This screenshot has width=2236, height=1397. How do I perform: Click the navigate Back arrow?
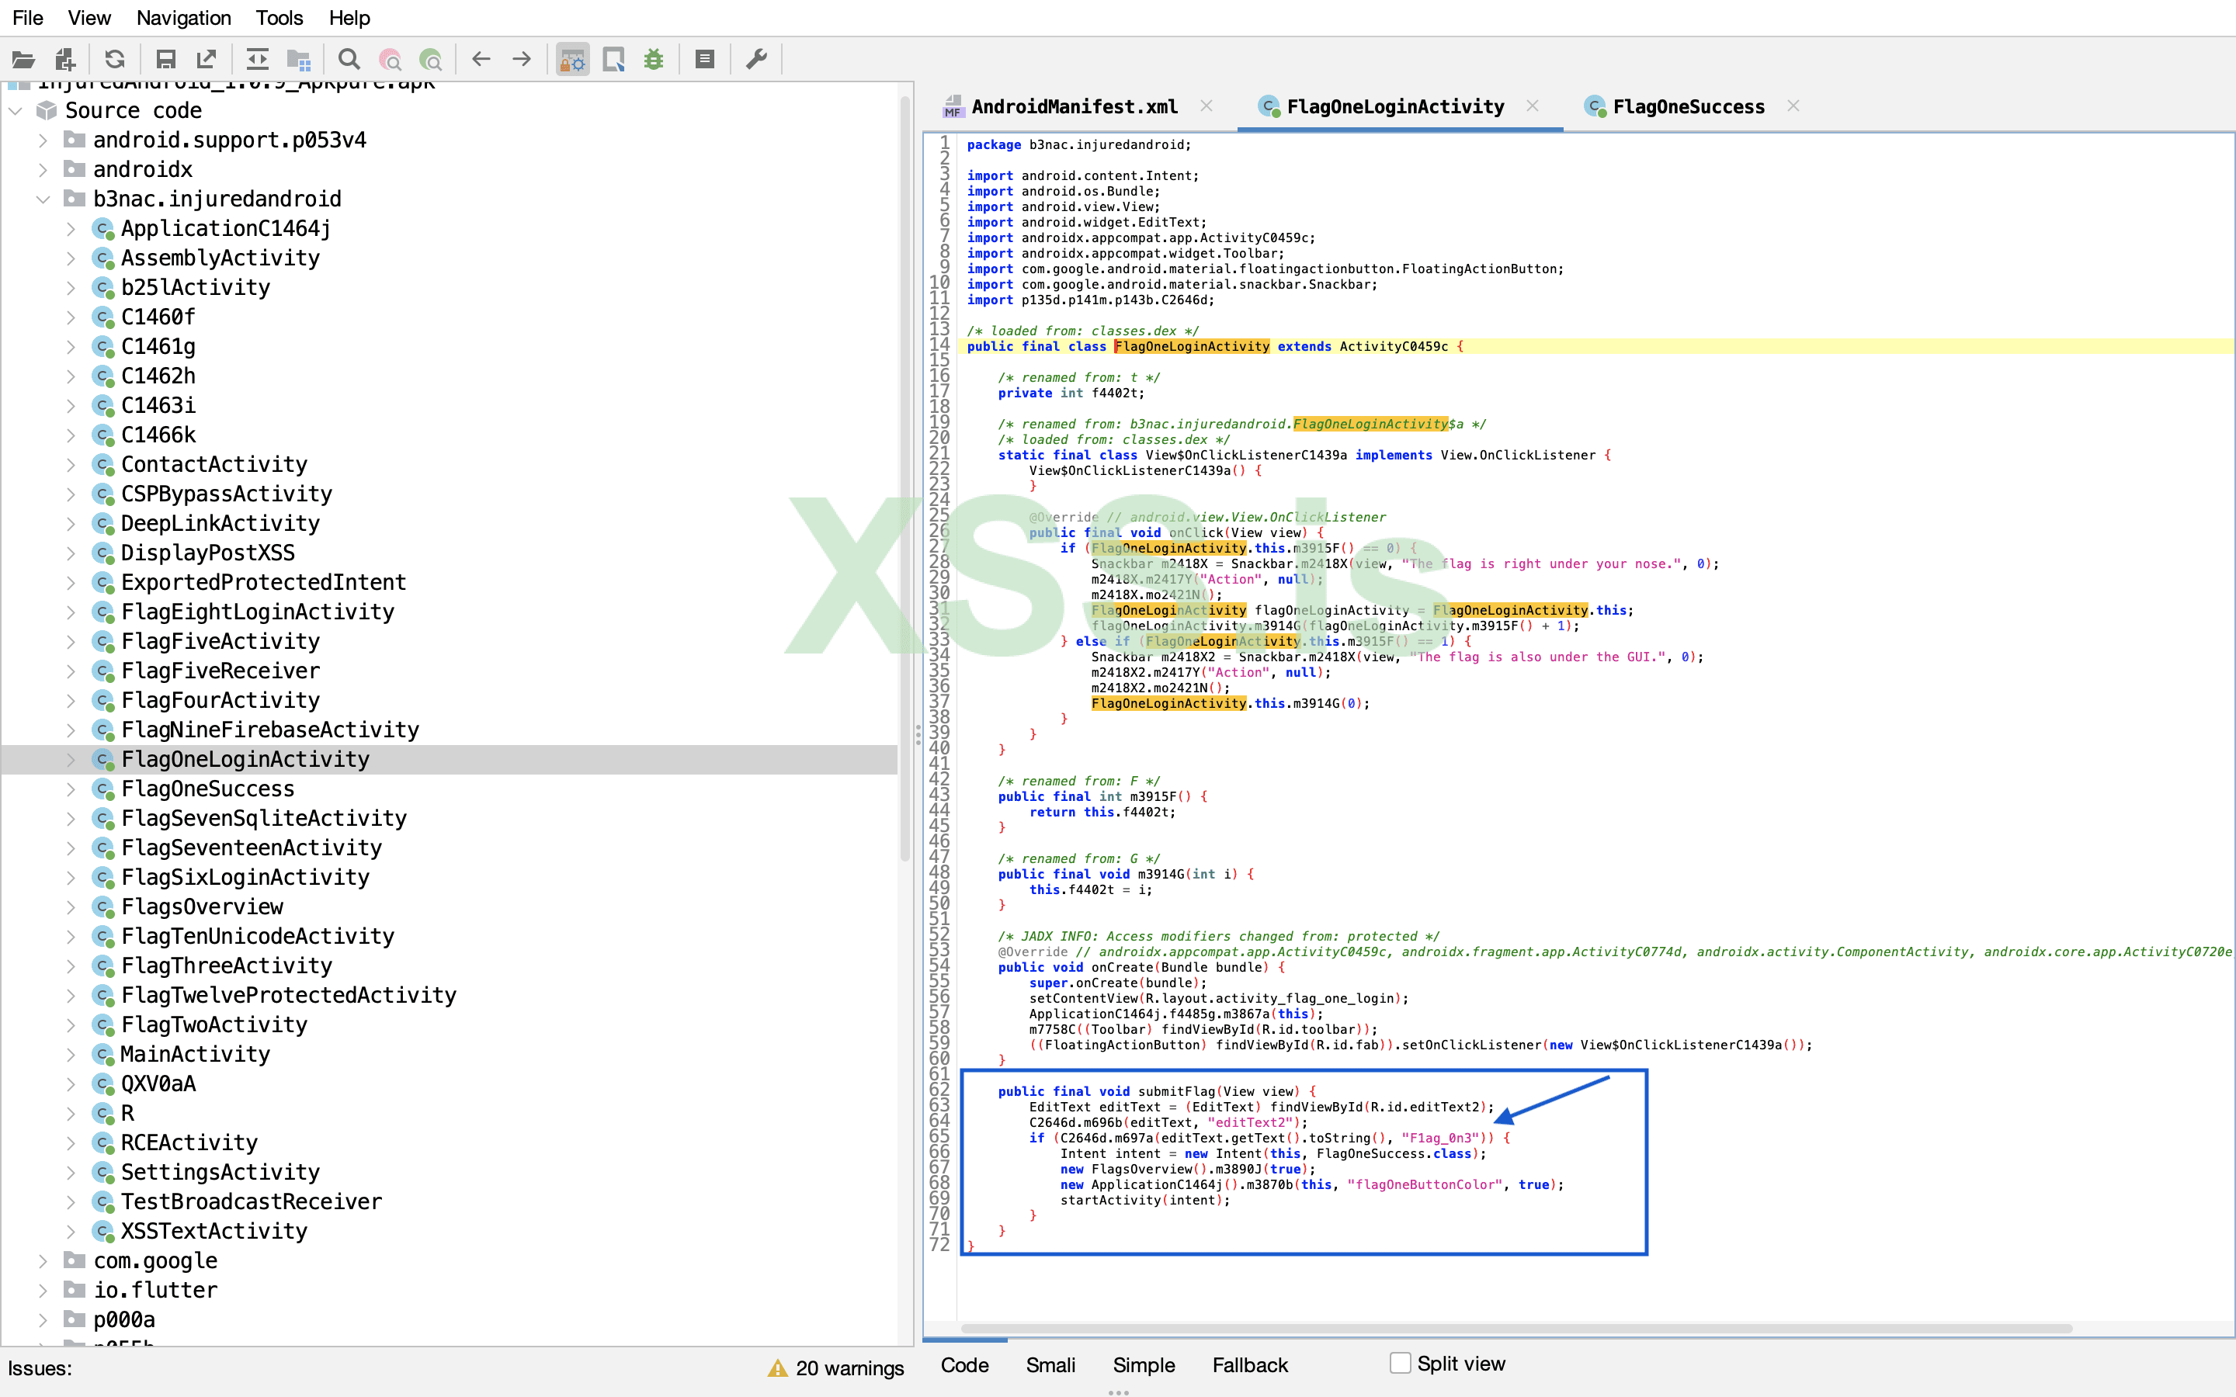pos(481,60)
